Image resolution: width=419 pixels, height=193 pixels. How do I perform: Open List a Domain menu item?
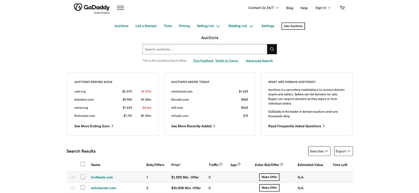(x=146, y=26)
